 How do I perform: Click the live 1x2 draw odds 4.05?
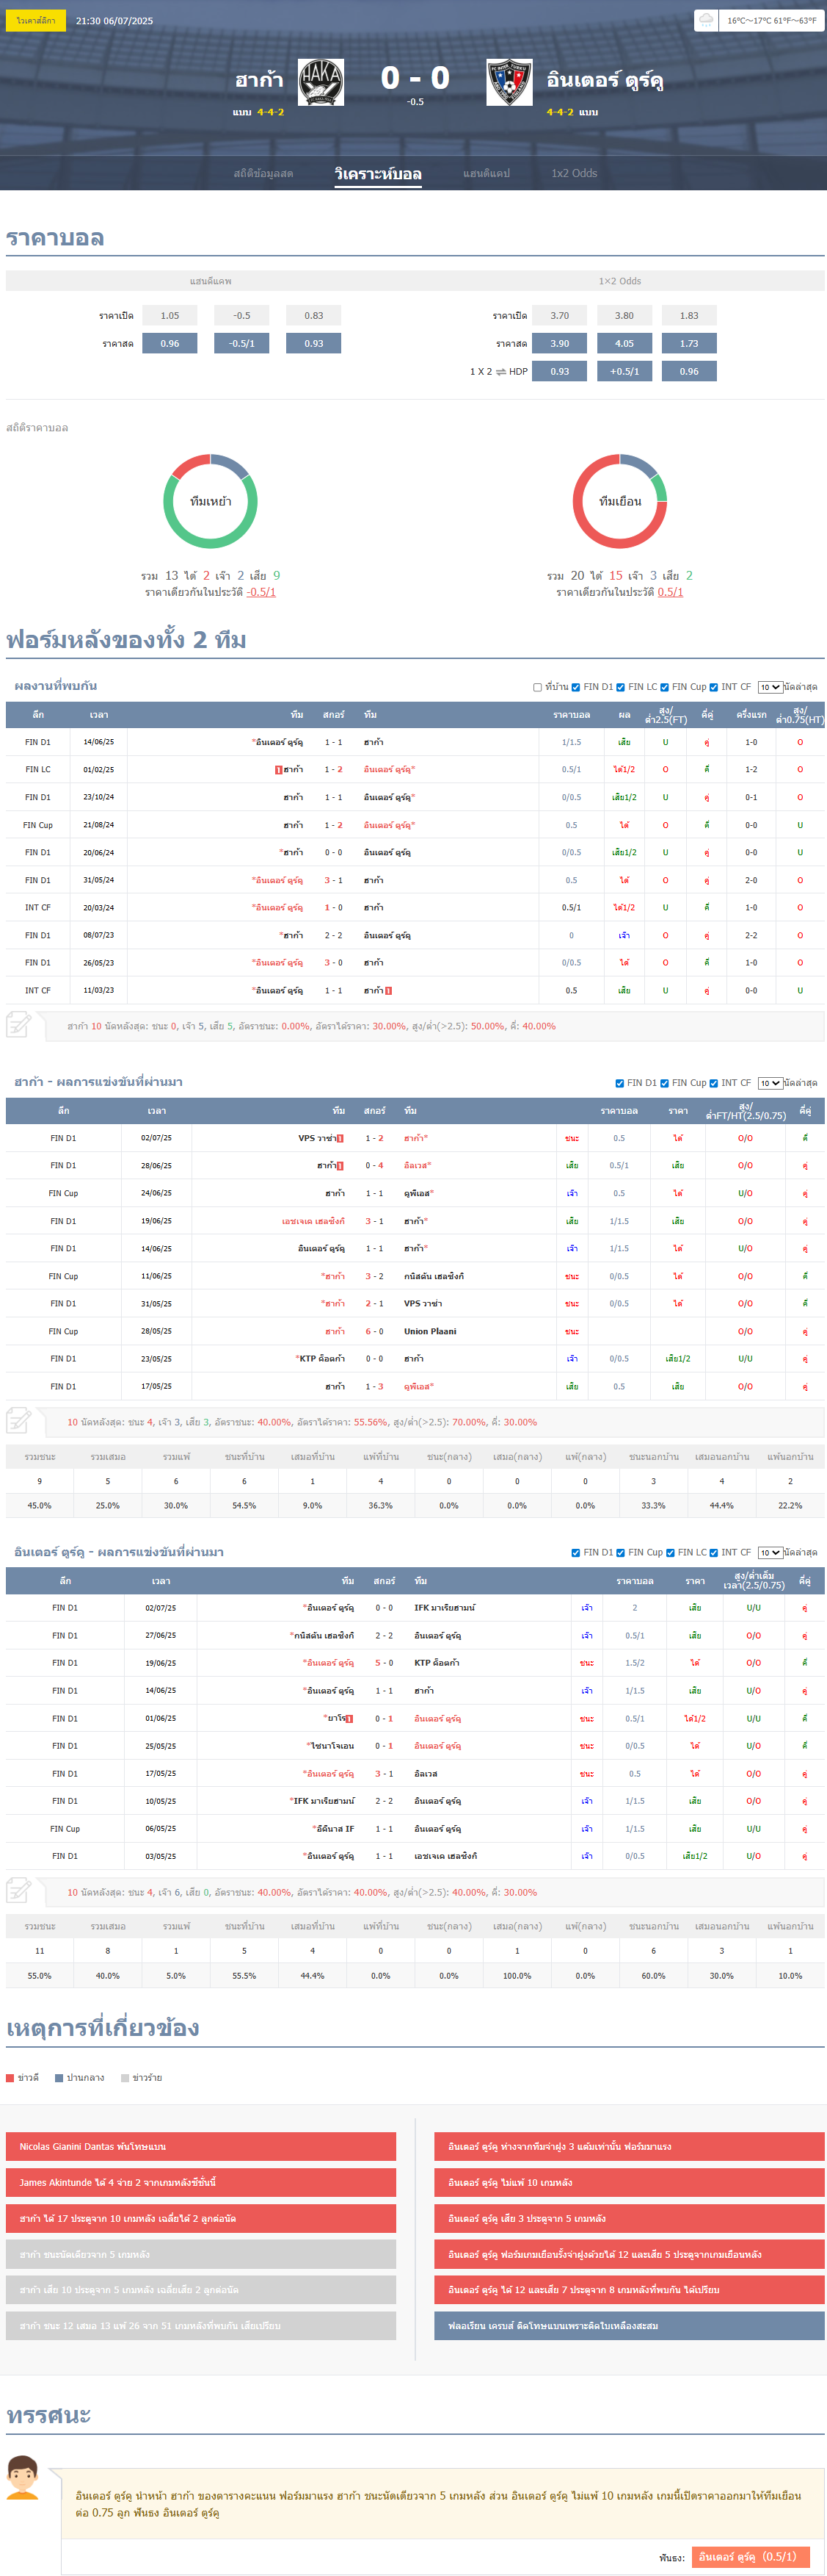click(x=624, y=343)
